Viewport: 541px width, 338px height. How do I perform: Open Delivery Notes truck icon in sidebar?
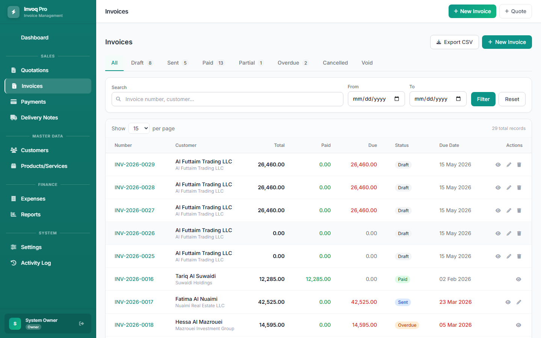pyautogui.click(x=14, y=118)
